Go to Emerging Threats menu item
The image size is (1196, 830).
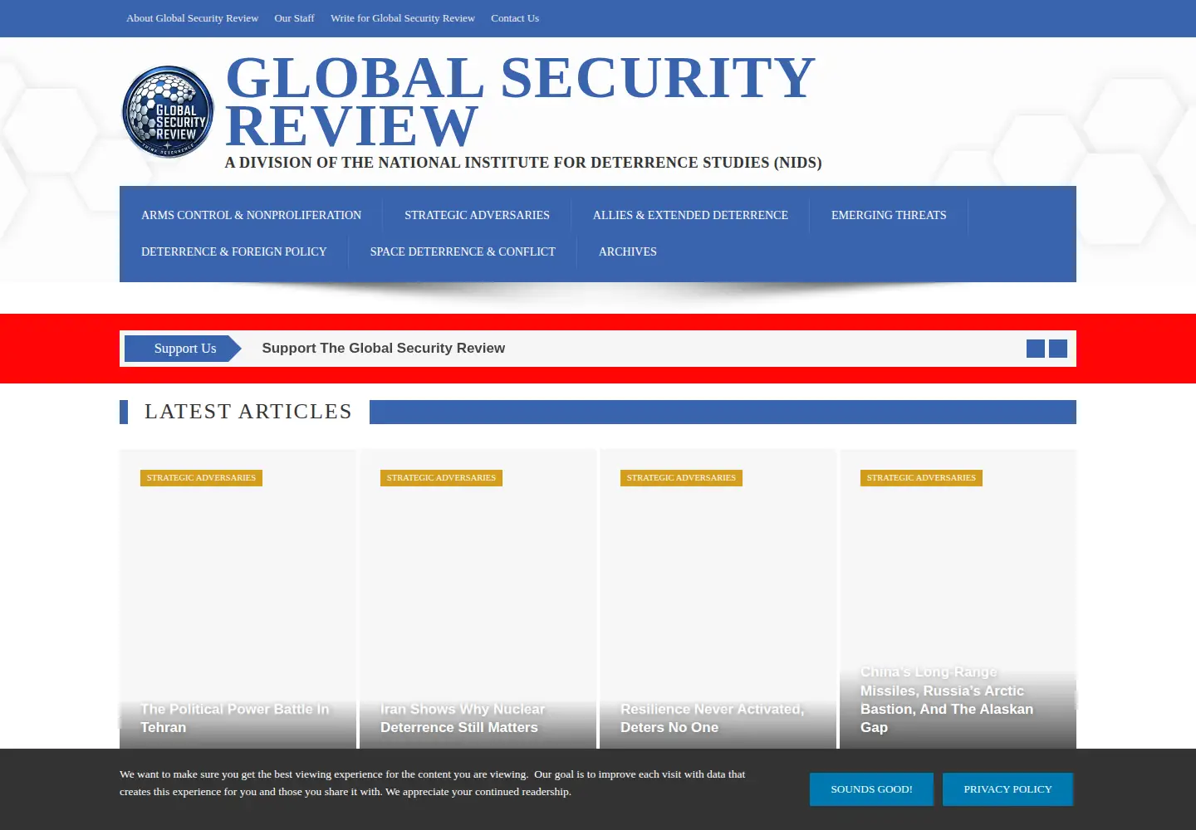pyautogui.click(x=889, y=215)
